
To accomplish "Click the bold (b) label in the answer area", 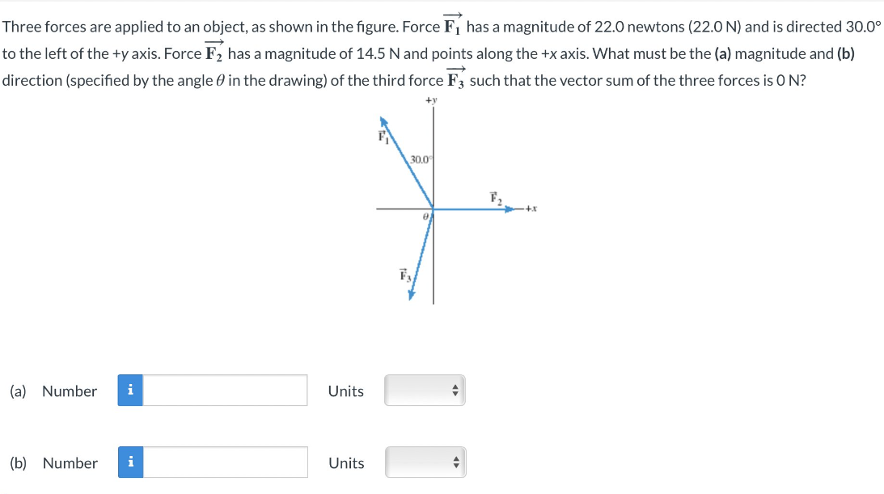I will [x=17, y=462].
